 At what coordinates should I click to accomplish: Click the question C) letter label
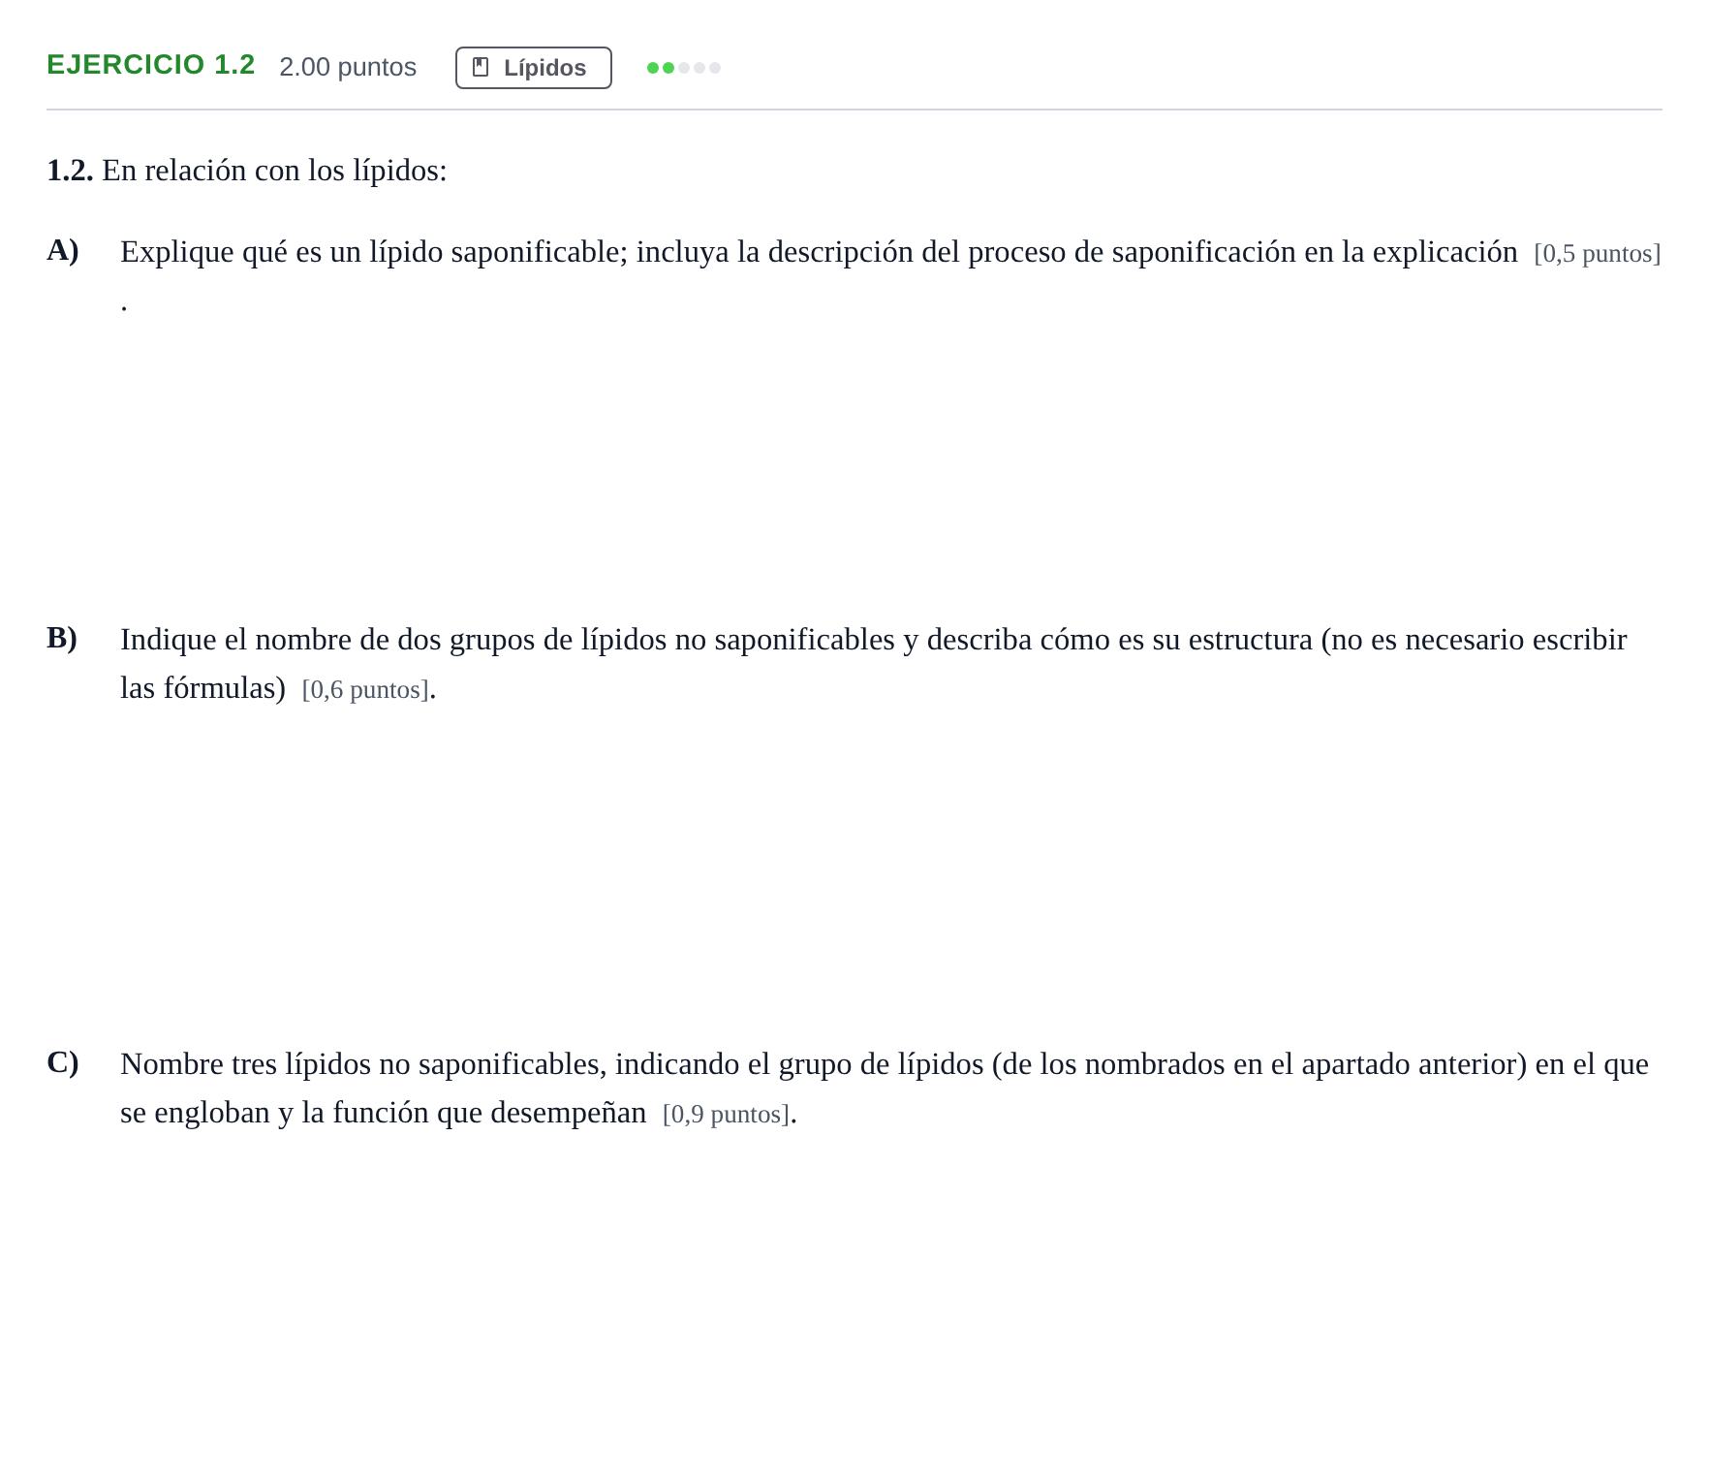63,1062
